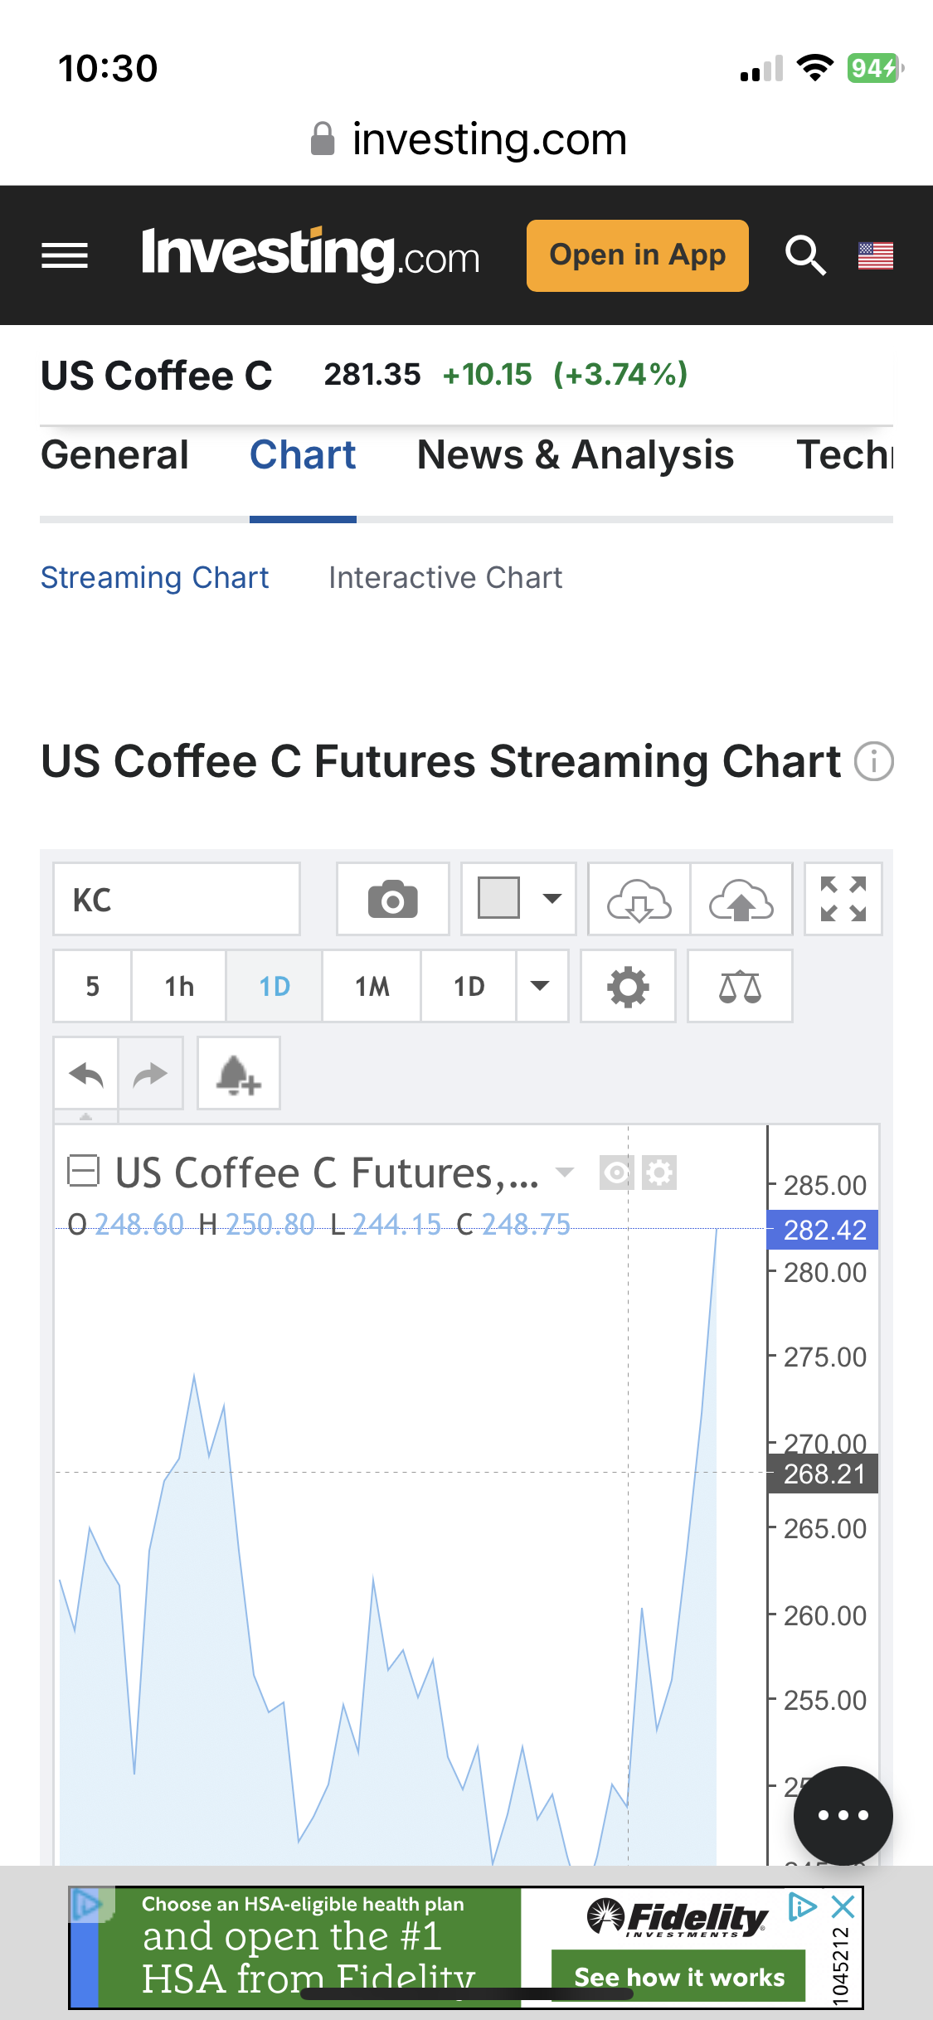Add a price alert with bell icon
Image resolution: width=933 pixels, height=2020 pixels.
tap(239, 1074)
